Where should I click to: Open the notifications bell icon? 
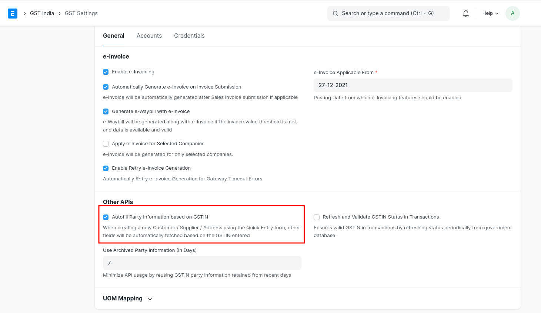[466, 13]
